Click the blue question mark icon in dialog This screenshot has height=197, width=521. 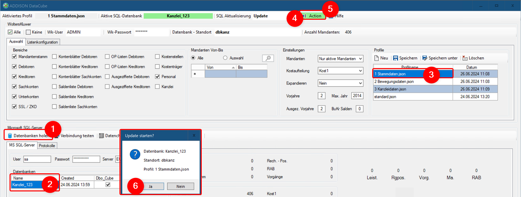pyautogui.click(x=135, y=154)
